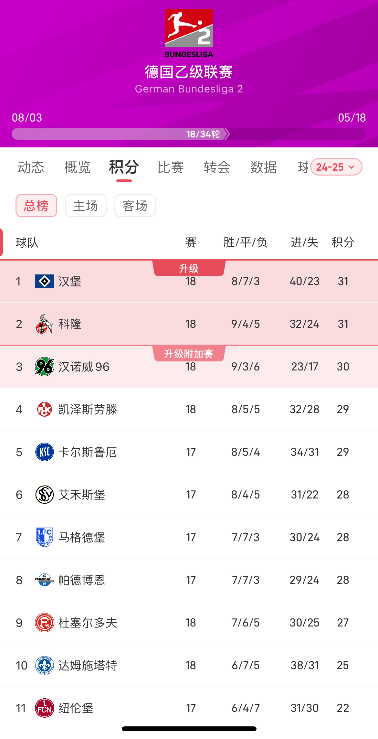Click the Magdeburg team crest
378x739 pixels.
[x=44, y=537]
